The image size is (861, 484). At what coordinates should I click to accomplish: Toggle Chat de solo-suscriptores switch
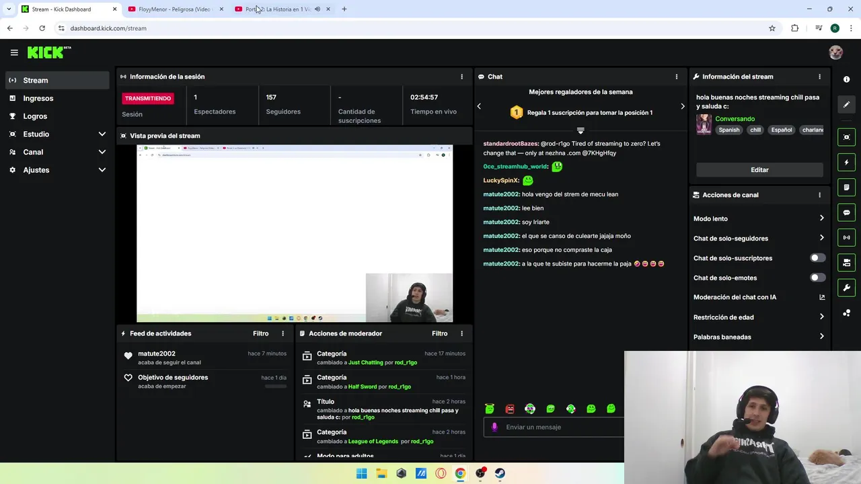coord(817,258)
